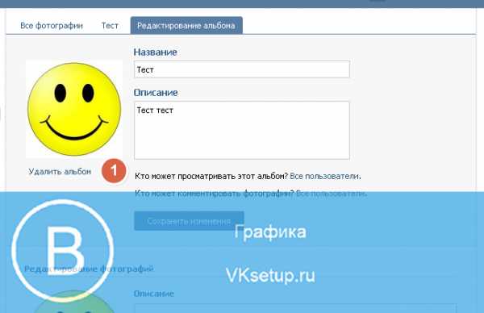This screenshot has height=313, width=484.
Task: Click the Название heading label
Action: [155, 52]
